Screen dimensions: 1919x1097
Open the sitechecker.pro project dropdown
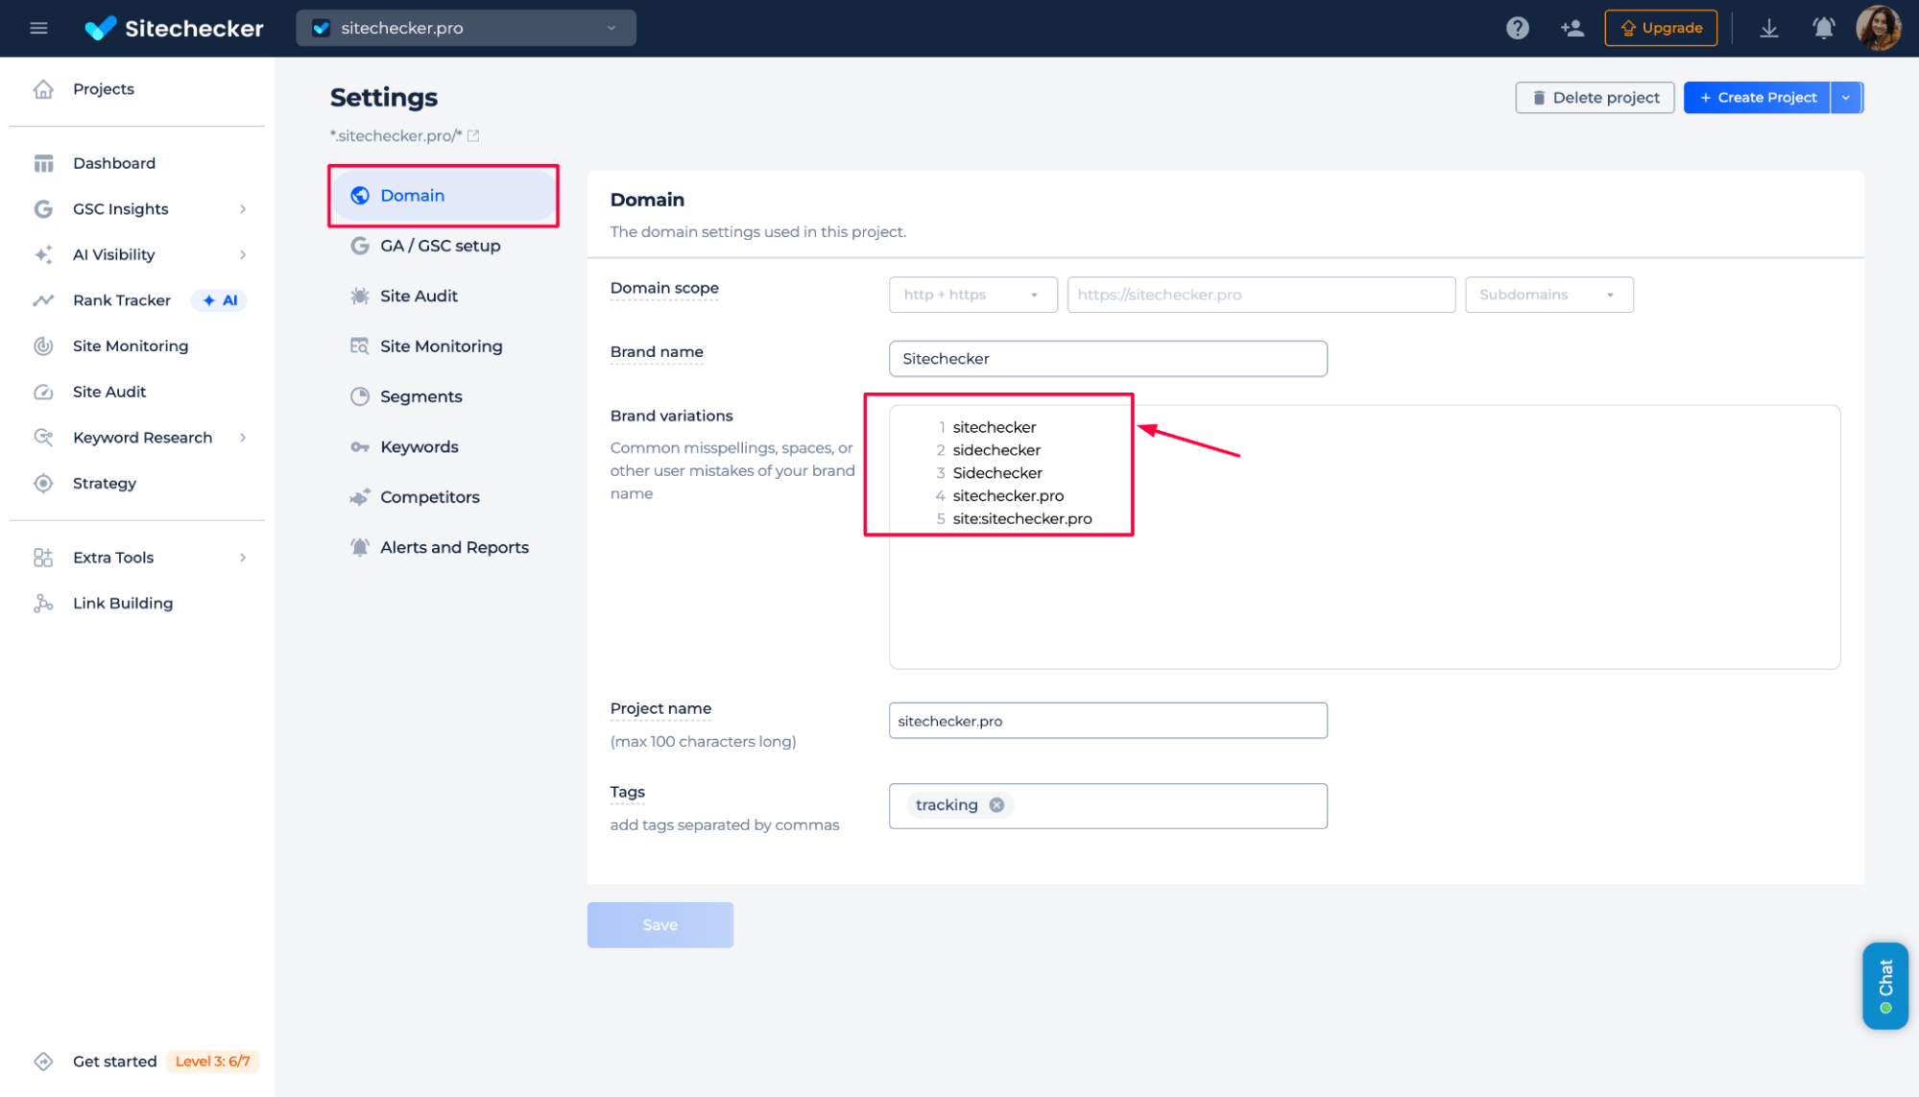(x=466, y=28)
